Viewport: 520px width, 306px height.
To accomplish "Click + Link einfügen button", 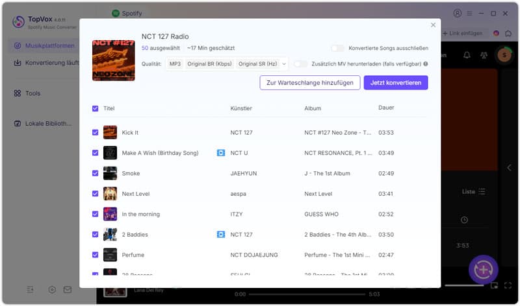I will point(463,34).
